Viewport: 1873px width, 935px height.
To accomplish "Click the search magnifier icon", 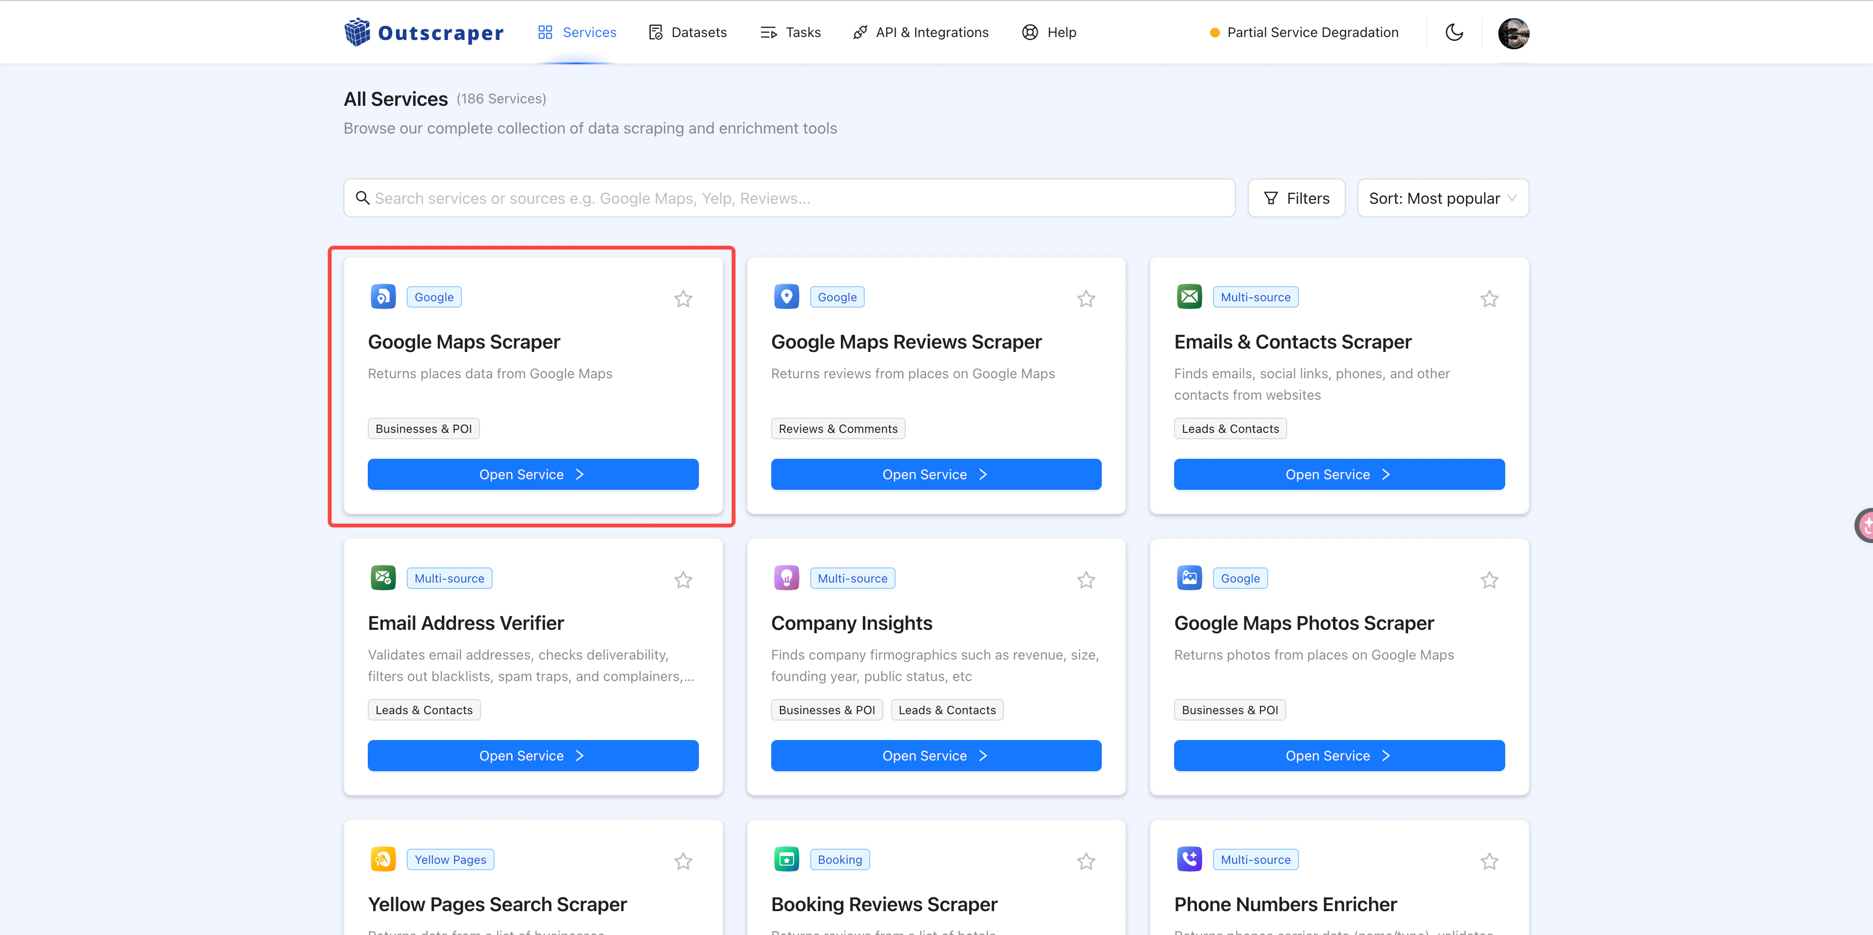I will point(362,198).
